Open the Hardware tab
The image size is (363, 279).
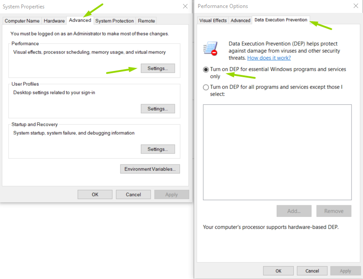coord(54,21)
